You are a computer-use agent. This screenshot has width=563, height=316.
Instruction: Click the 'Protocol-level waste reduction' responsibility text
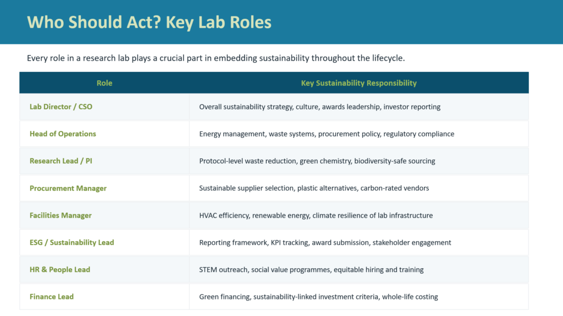[x=317, y=161]
